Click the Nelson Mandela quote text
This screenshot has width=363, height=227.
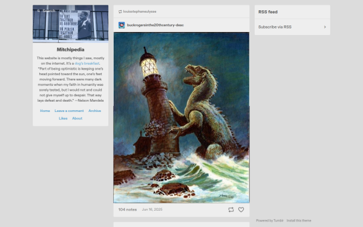point(70,85)
